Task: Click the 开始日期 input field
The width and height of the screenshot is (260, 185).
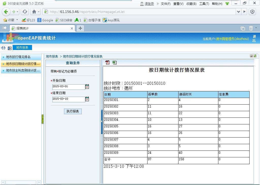Action: coord(69,87)
